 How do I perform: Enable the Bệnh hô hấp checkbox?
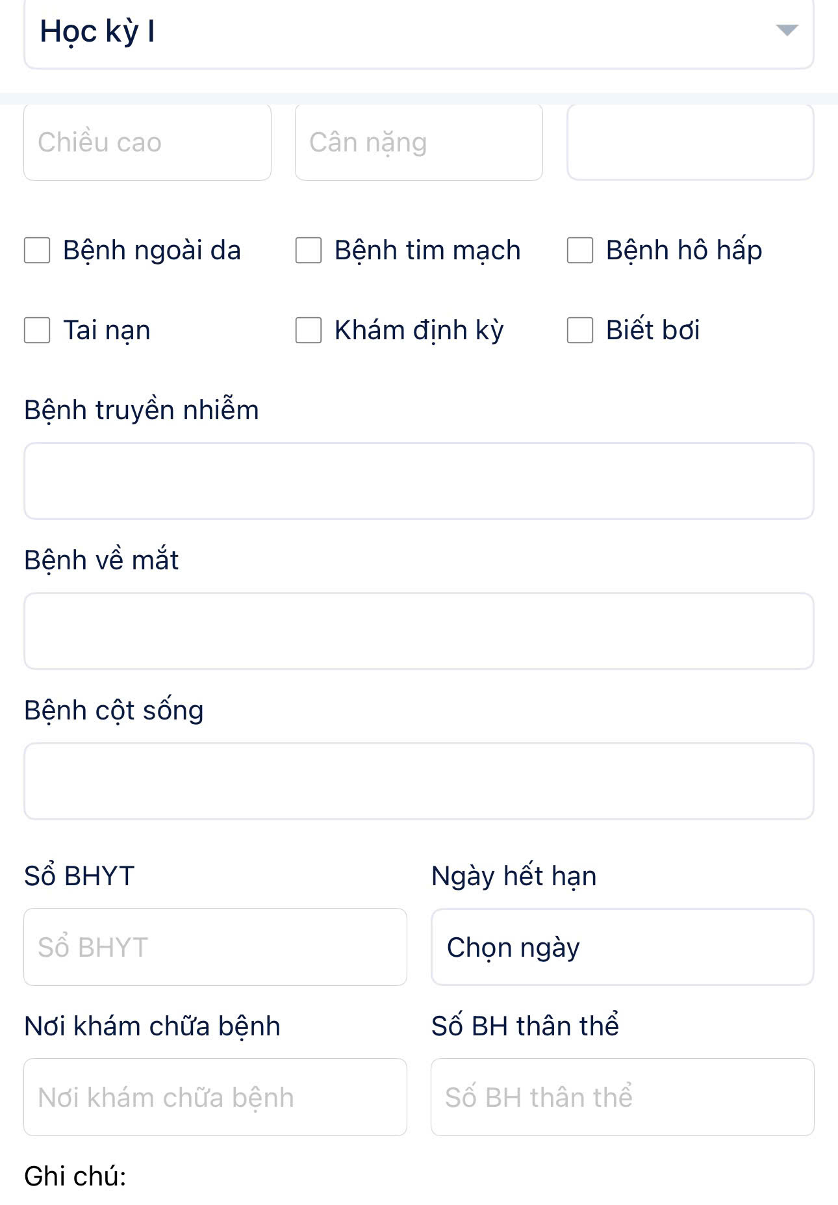[x=580, y=250]
